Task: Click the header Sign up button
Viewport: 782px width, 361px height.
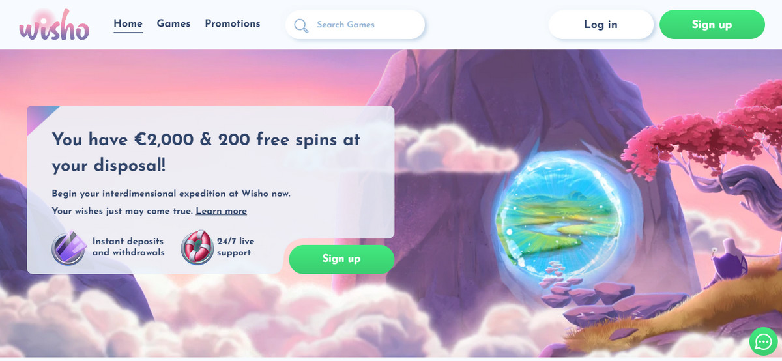Action: (x=712, y=25)
